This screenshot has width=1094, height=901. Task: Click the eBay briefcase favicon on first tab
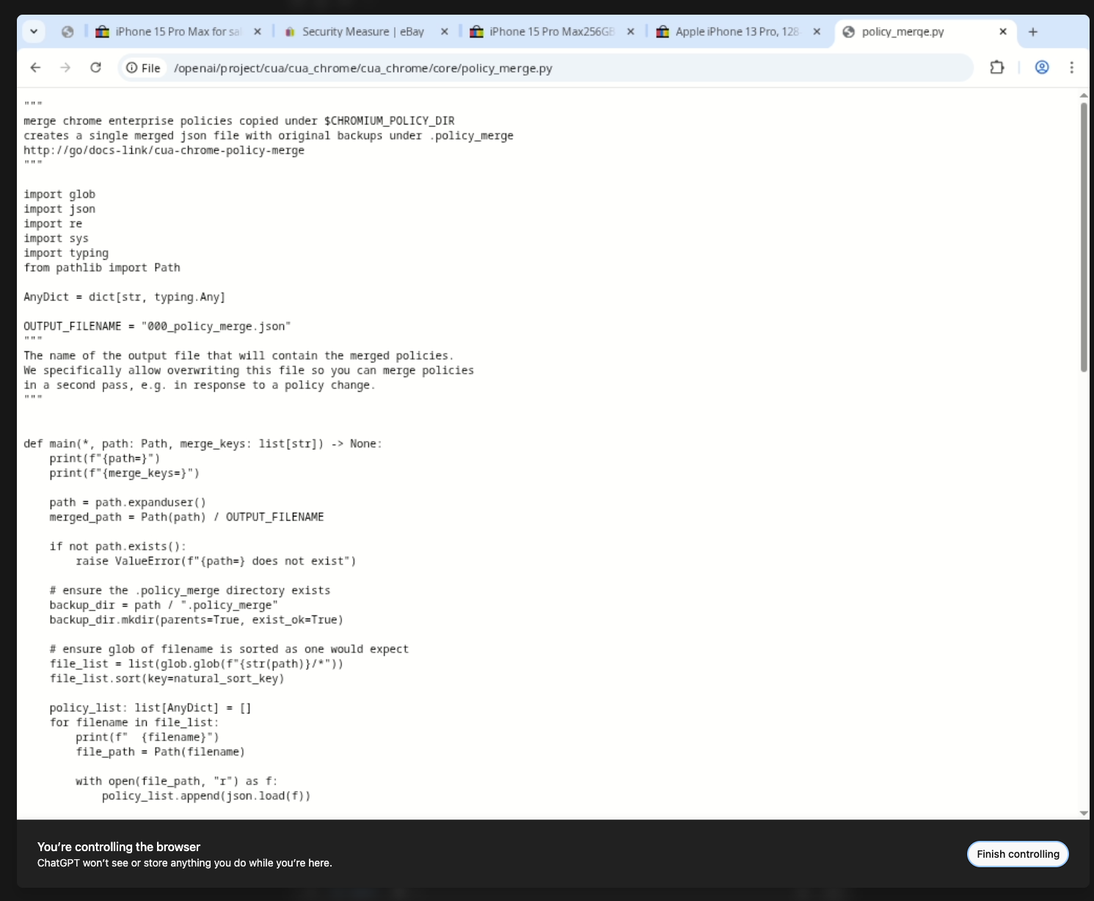pyautogui.click(x=103, y=32)
